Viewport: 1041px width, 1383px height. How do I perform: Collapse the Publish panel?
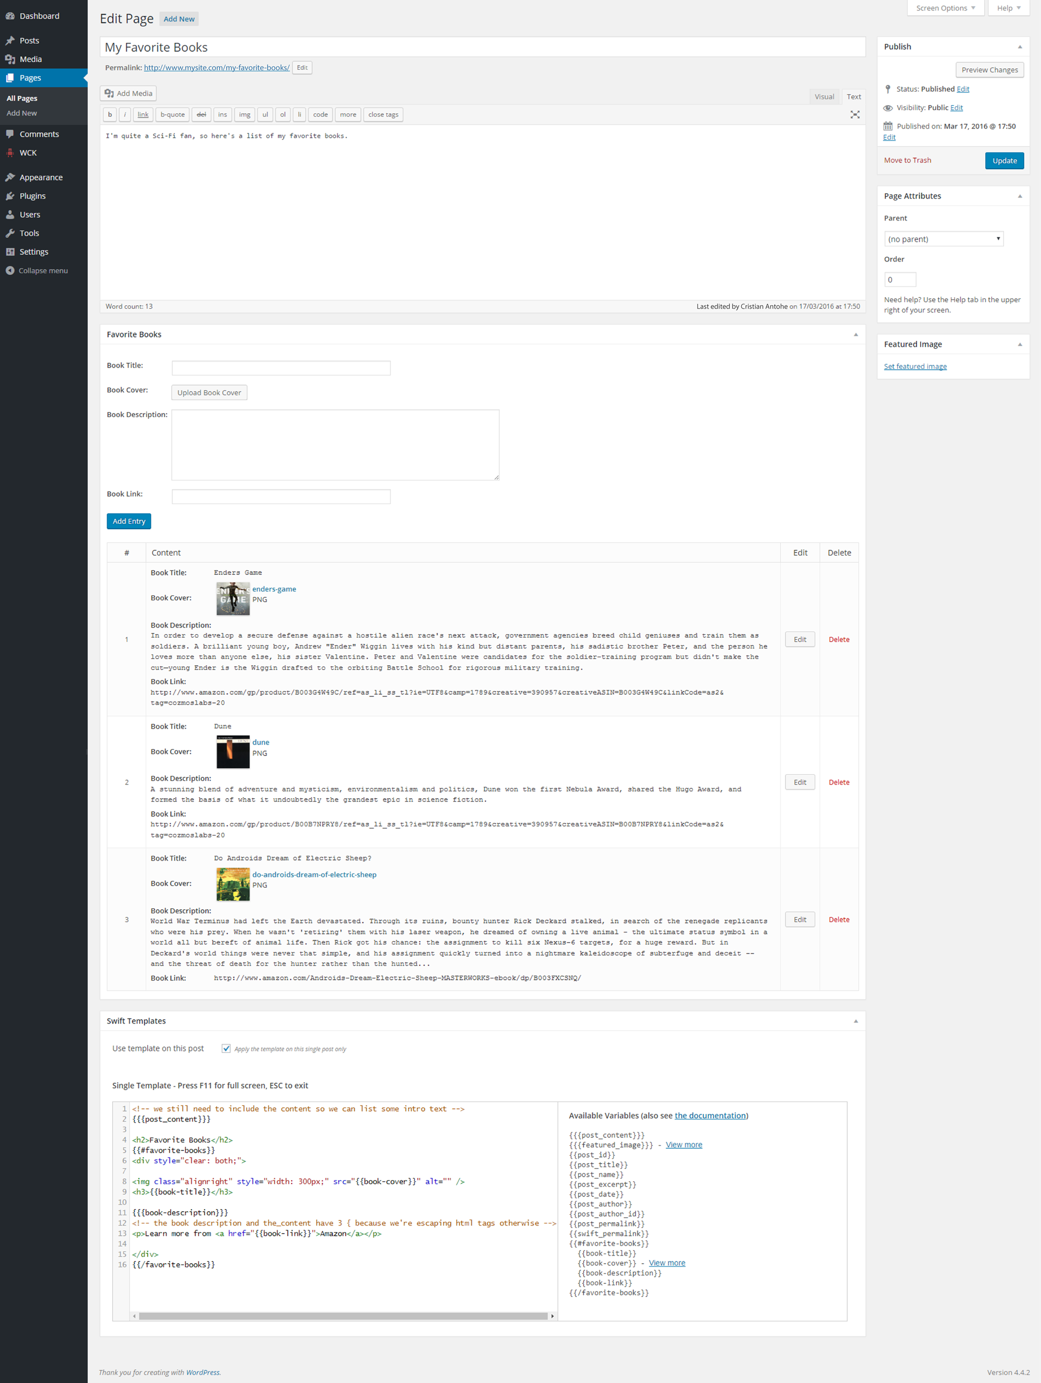(x=1020, y=48)
